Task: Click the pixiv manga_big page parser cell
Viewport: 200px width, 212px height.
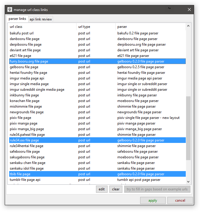Action: 140,129
